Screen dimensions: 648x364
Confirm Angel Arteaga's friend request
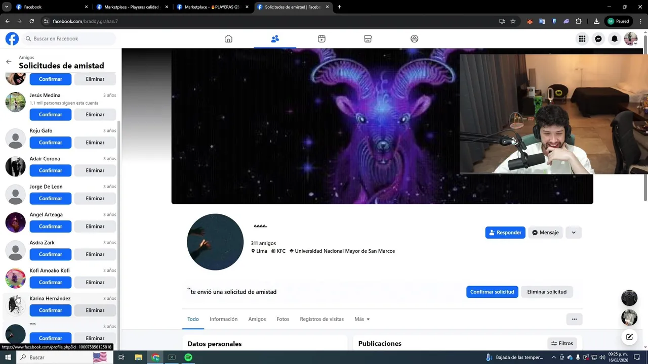pos(51,226)
